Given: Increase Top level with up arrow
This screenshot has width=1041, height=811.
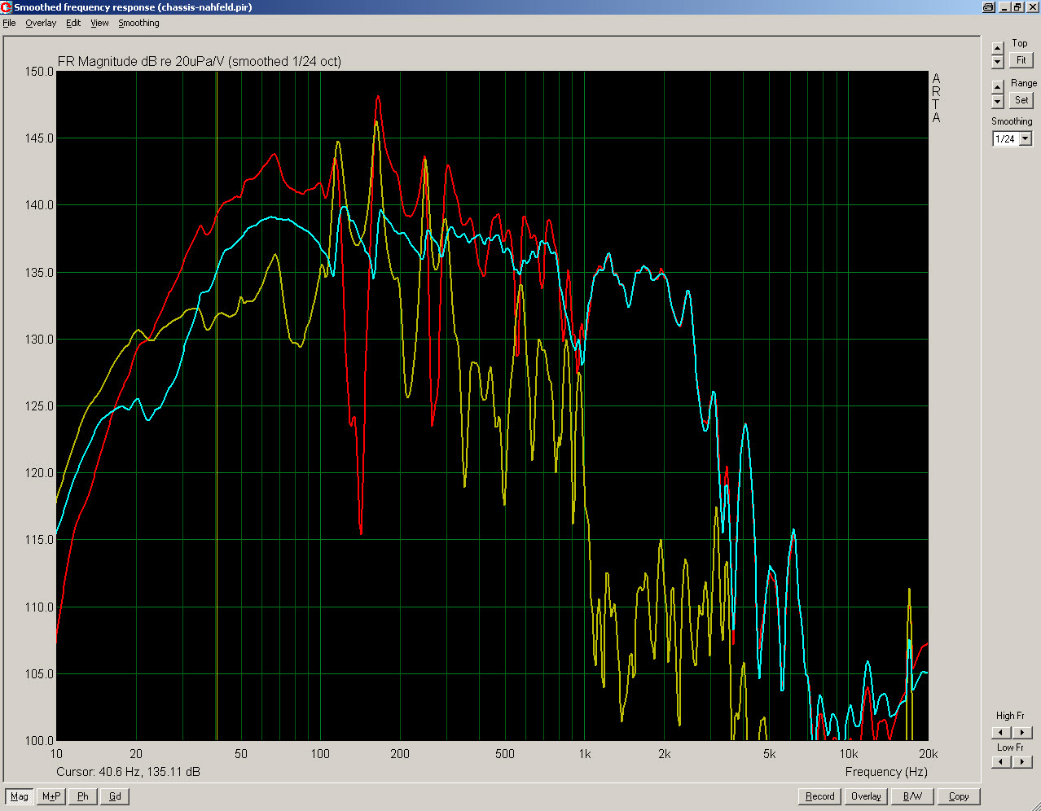Looking at the screenshot, I should 998,46.
